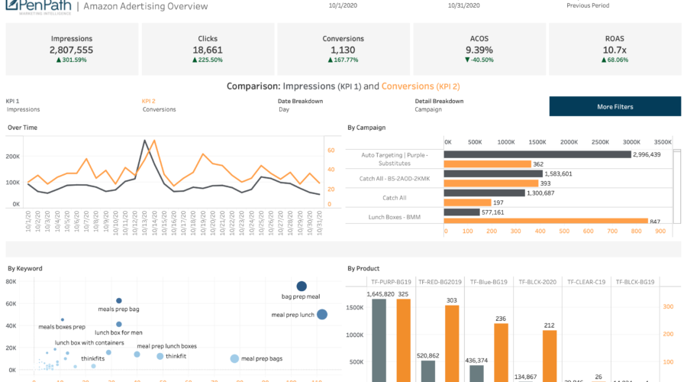The height and width of the screenshot is (382, 687).
Task: Click the orange 212 product bar
Action: [x=550, y=356]
